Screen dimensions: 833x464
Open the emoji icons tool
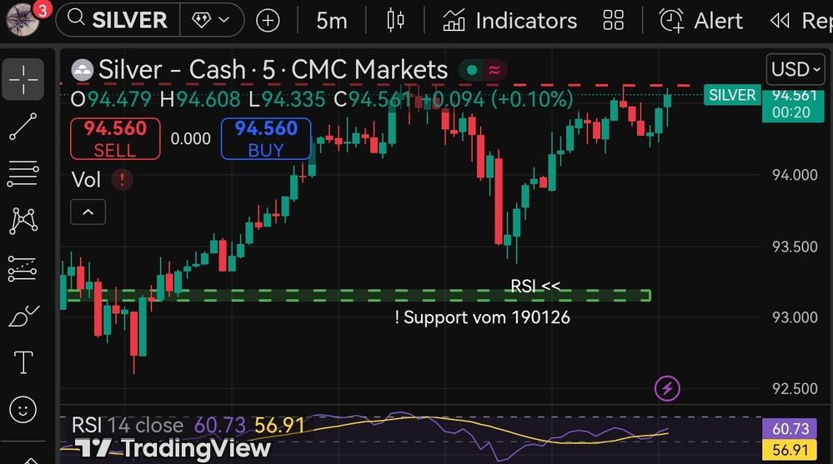23,409
